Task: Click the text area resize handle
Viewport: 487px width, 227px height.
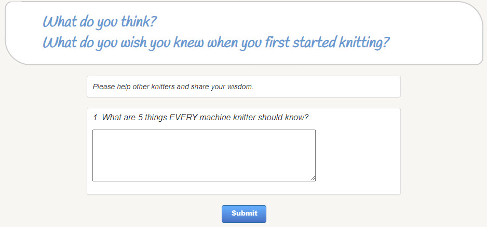Action: 313,179
